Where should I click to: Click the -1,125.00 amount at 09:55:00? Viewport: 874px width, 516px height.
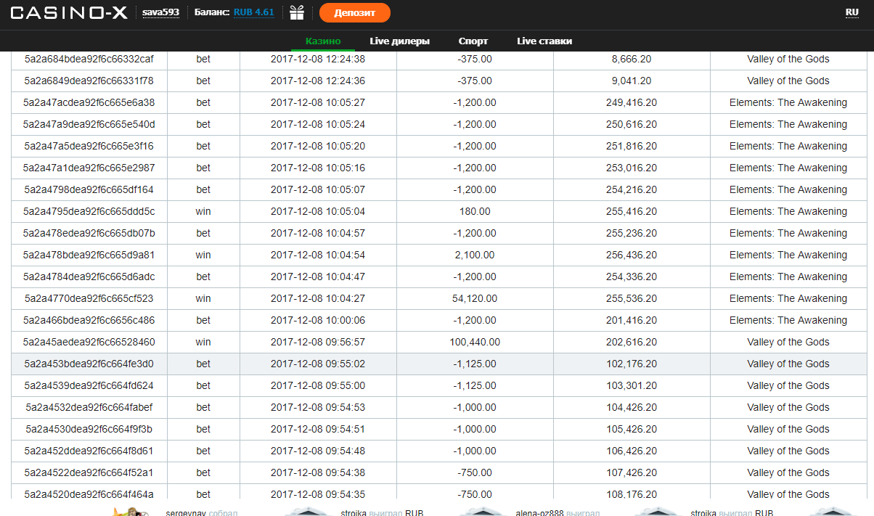point(475,385)
